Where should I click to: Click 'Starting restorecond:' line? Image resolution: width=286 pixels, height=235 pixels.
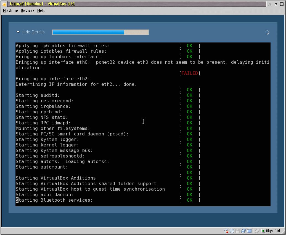tap(44, 101)
